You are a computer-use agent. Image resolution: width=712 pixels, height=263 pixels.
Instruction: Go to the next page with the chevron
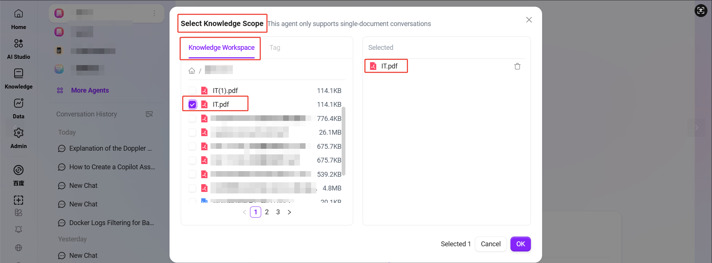coord(289,212)
